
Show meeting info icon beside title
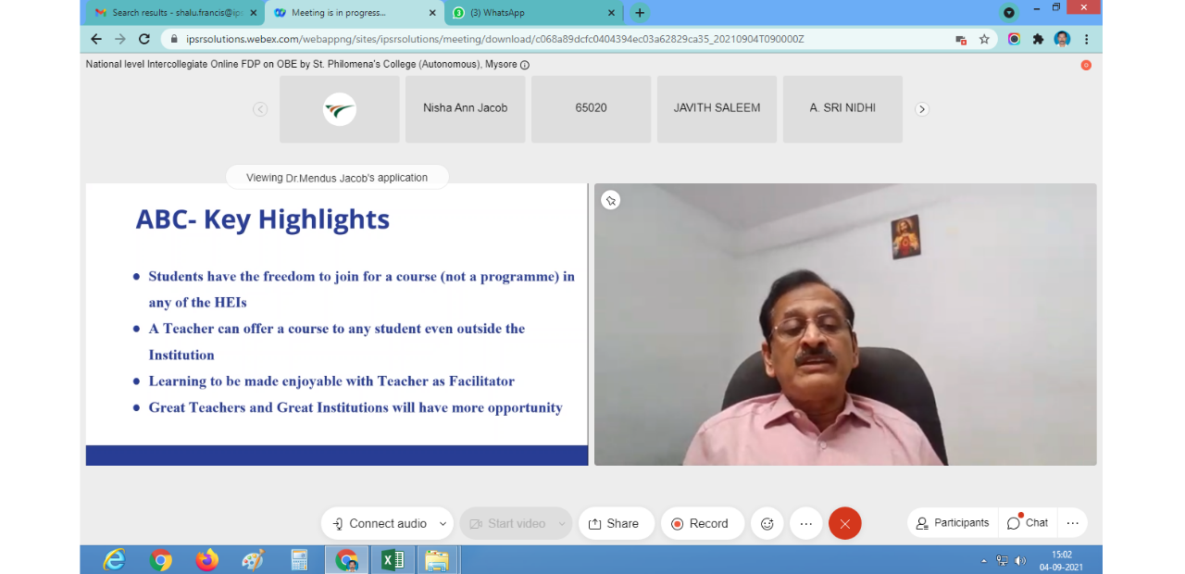(x=525, y=65)
